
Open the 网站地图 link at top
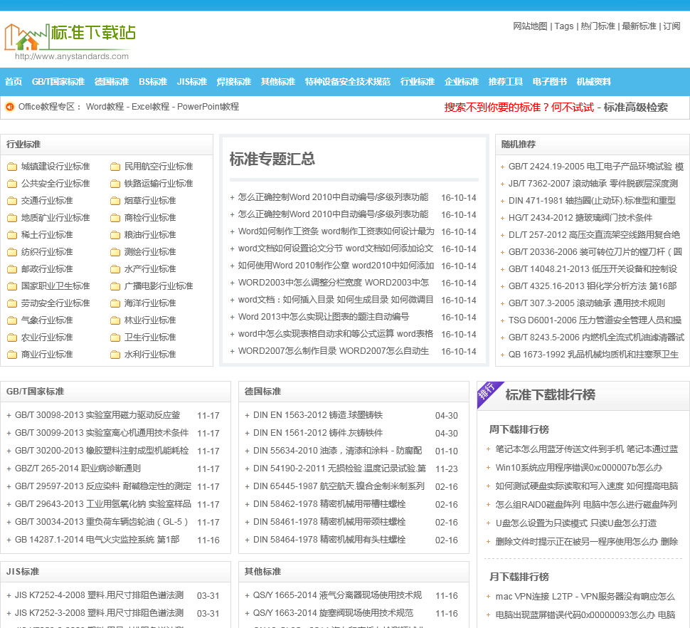point(530,26)
